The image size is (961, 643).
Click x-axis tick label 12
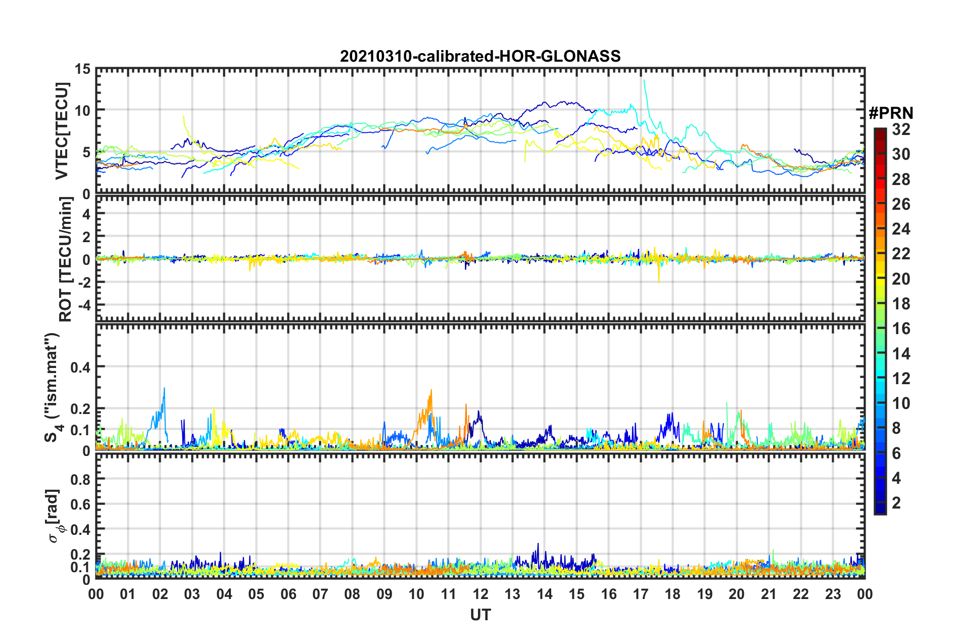(x=480, y=594)
